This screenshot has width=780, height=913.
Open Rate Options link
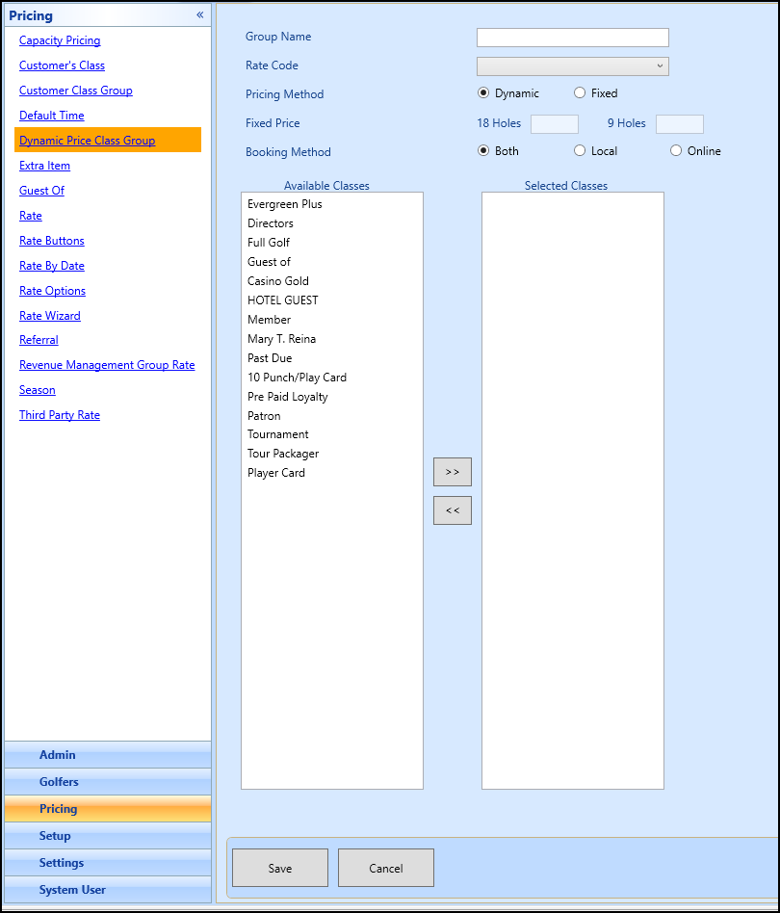(52, 291)
